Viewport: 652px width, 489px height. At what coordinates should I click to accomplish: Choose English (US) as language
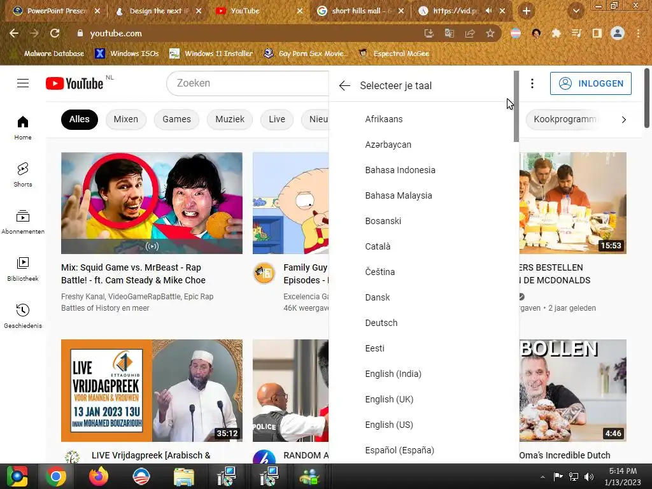coord(422,425)
